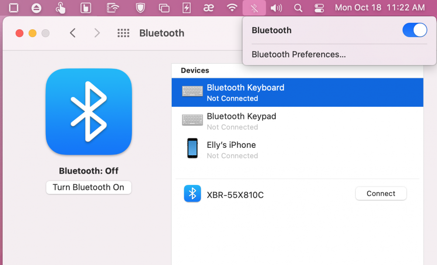This screenshot has height=265, width=437.
Task: Click the date and time in the menu bar
Action: coord(380,7)
